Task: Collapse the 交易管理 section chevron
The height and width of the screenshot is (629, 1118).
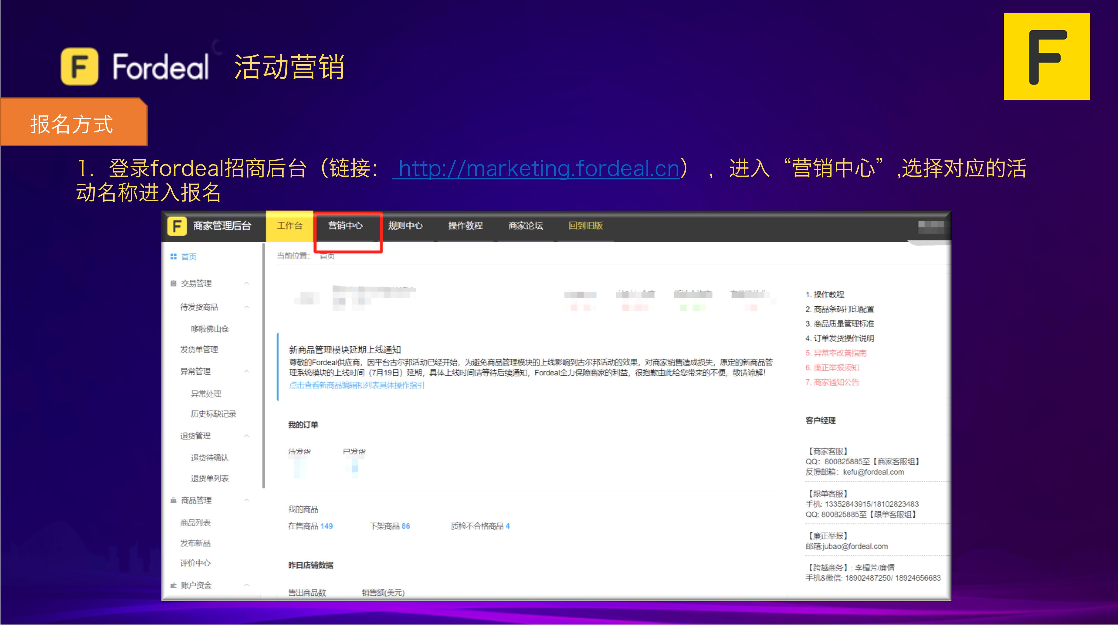Action: (247, 283)
